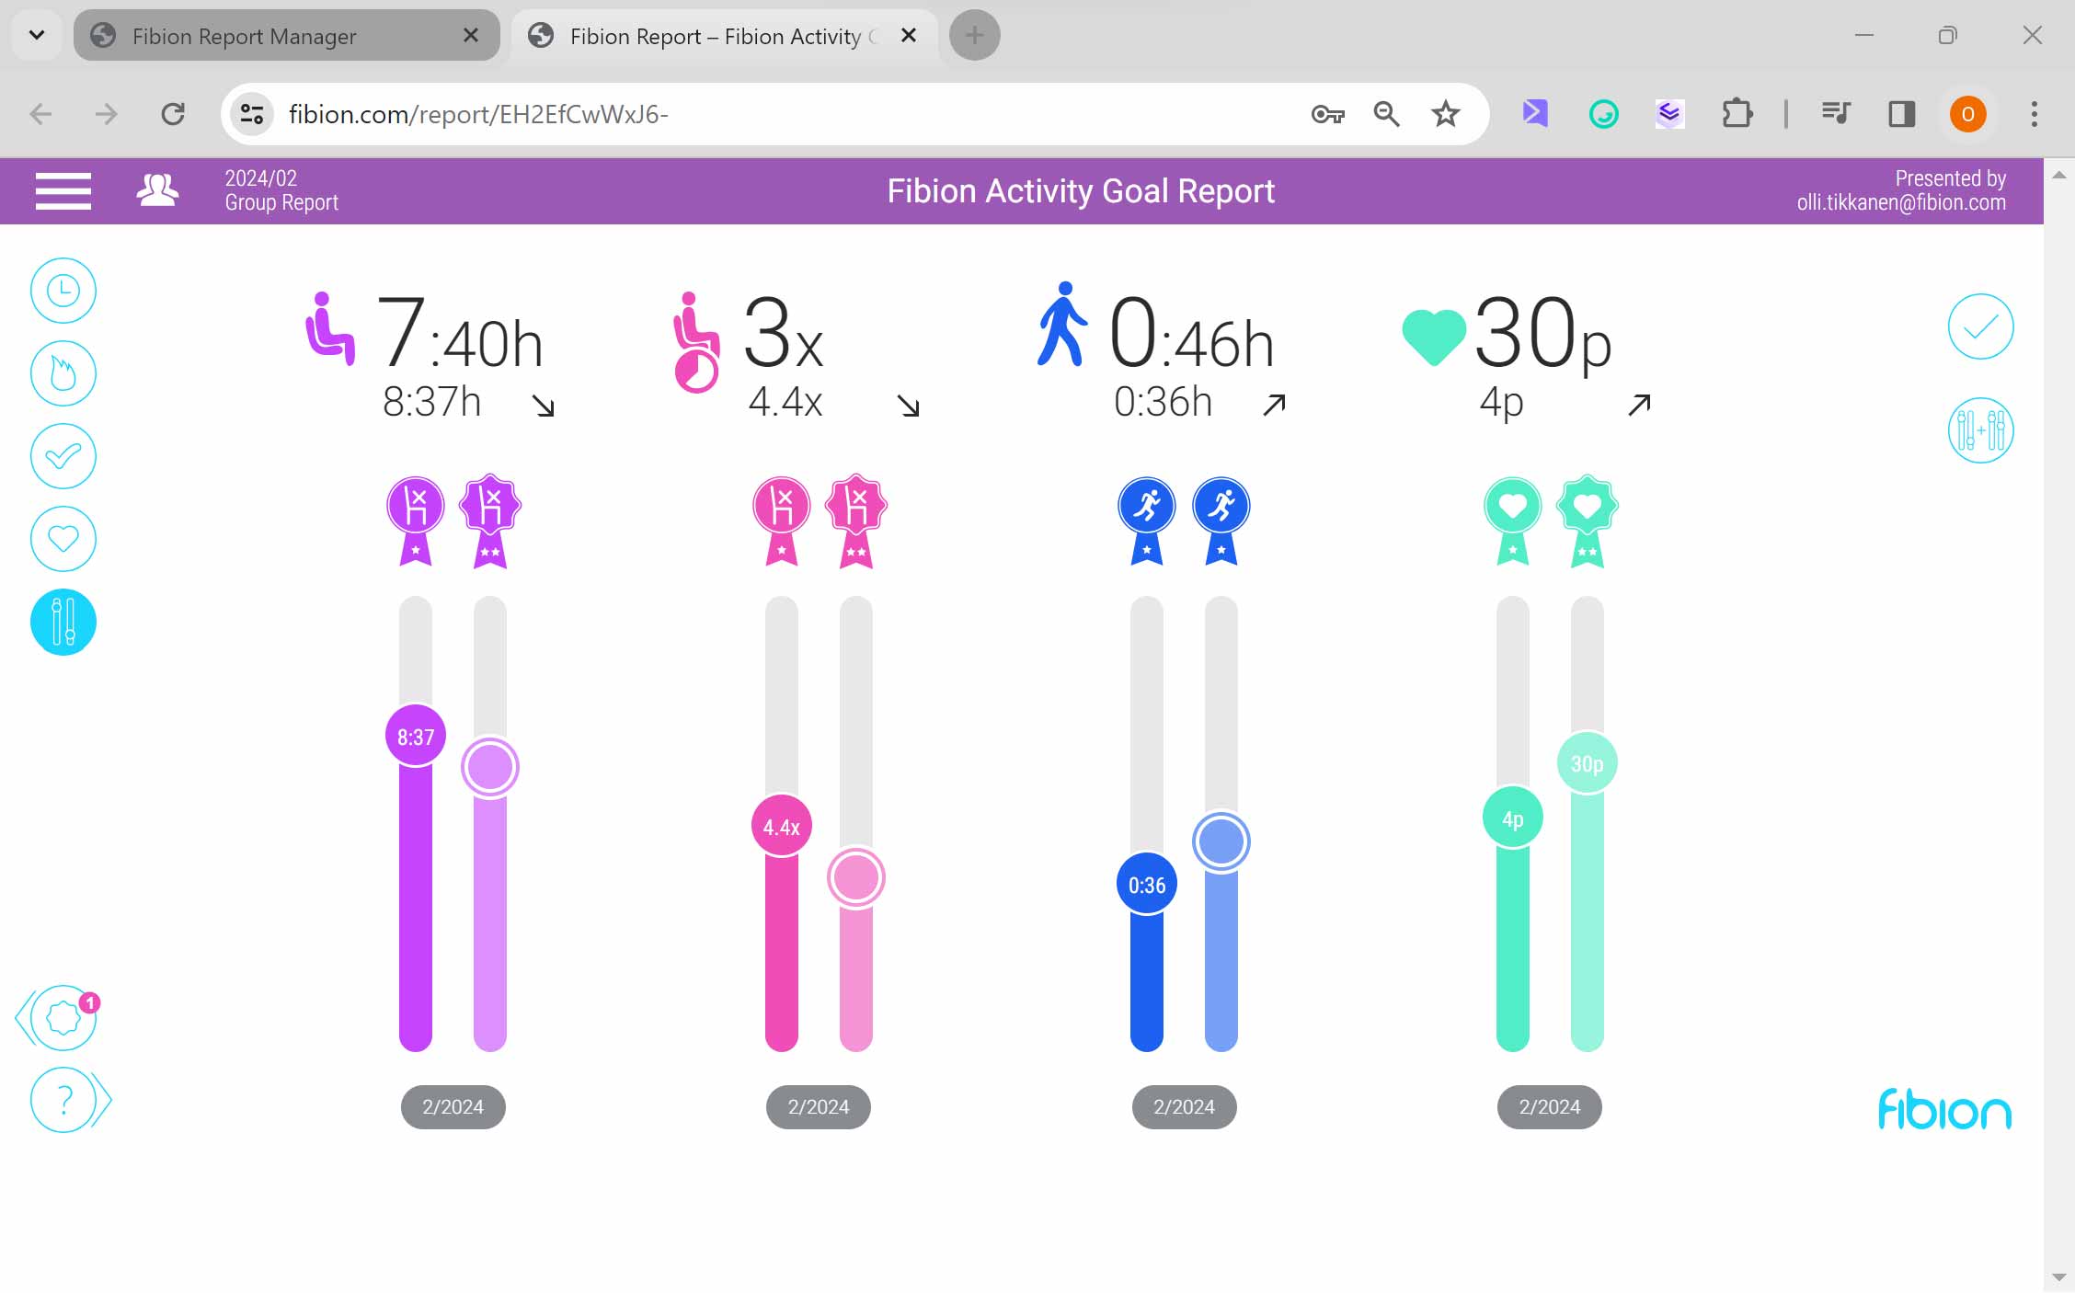
Task: Open Chrome three-dot menu
Action: (2035, 114)
